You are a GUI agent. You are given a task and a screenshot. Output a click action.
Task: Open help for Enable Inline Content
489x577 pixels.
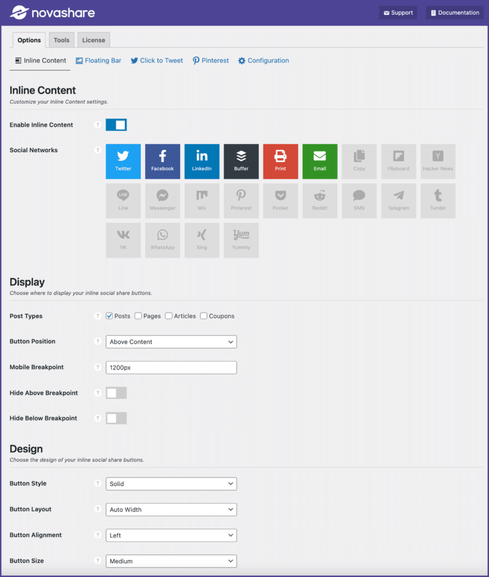coord(97,125)
